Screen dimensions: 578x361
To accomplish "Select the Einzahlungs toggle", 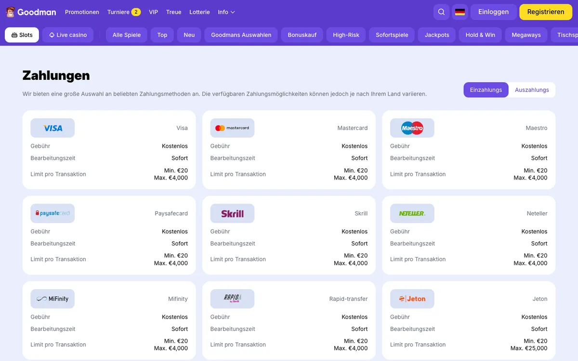I will [x=486, y=90].
